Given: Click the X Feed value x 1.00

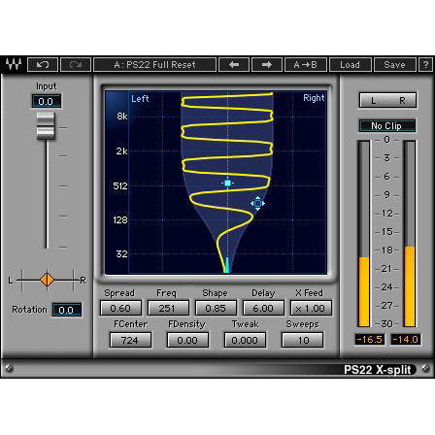Looking at the screenshot, I should (311, 308).
